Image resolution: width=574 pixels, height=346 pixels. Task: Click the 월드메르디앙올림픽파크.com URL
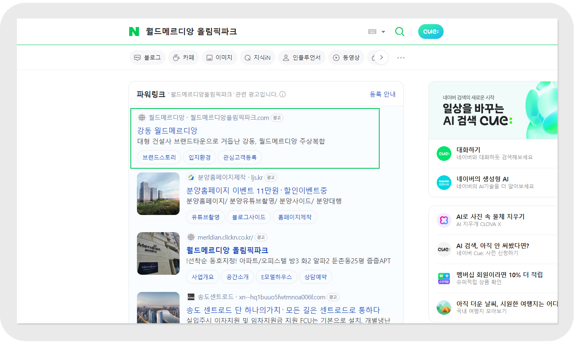coord(230,118)
